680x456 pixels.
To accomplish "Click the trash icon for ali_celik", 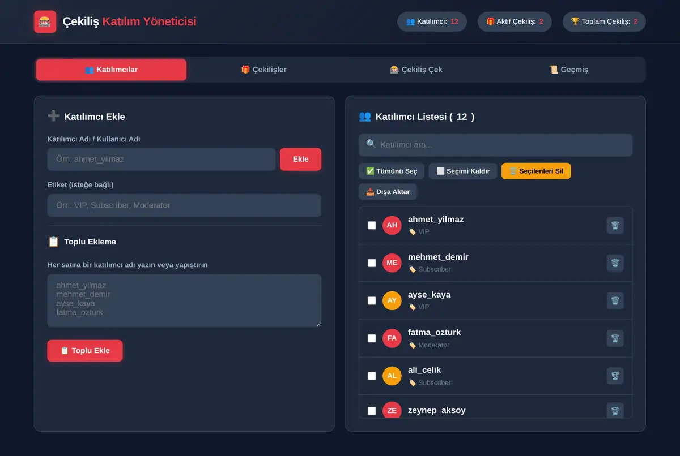I will (615, 376).
